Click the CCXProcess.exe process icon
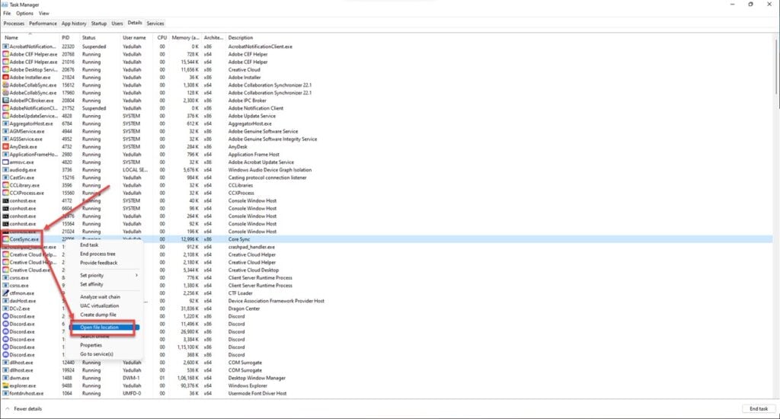Image resolution: width=780 pixels, height=419 pixels. [x=5, y=193]
